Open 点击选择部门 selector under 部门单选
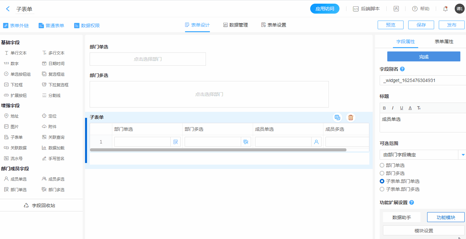The width and height of the screenshot is (466, 239). coord(148,59)
